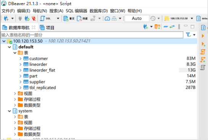Click the new folder icon in navigator
This screenshot has width=208, height=140.
[158, 27]
